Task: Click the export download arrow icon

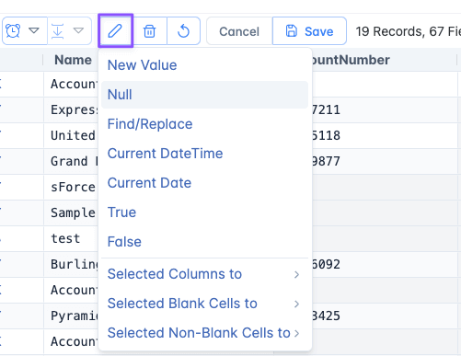Action: click(x=58, y=31)
